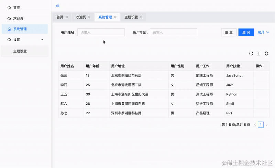Open 首页 in the sidebar menu
Viewport: 275px width, 168px height.
tap(25, 8)
